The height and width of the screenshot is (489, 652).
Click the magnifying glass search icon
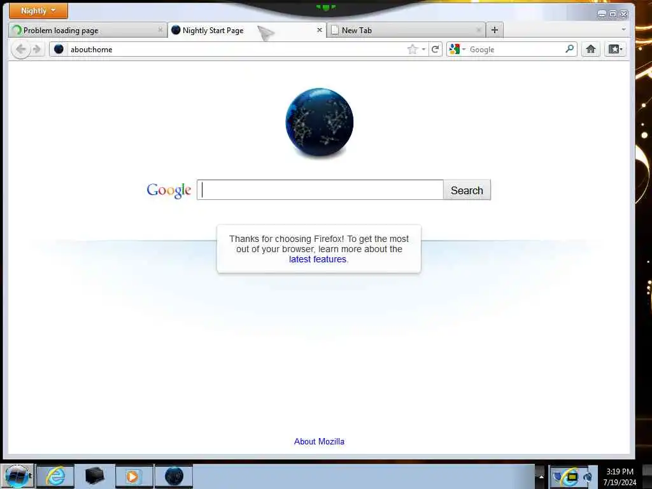(x=570, y=49)
